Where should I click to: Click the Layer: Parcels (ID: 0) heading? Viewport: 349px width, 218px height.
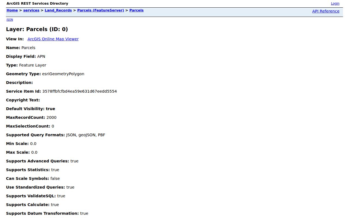pyautogui.click(x=37, y=29)
